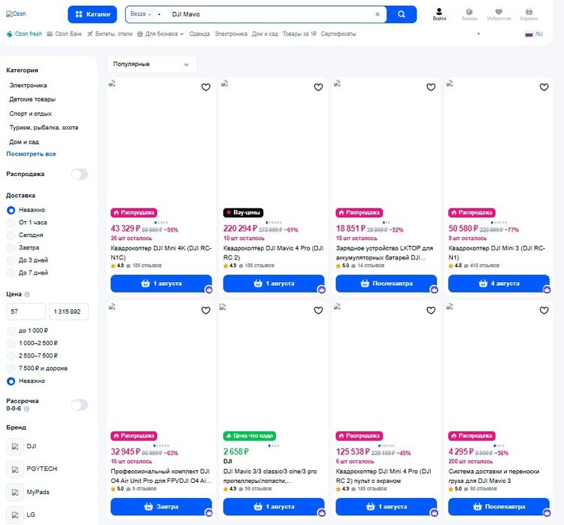Click the purple badge on DJI Mini 3 card
The image size is (564, 525).
click(x=547, y=290)
